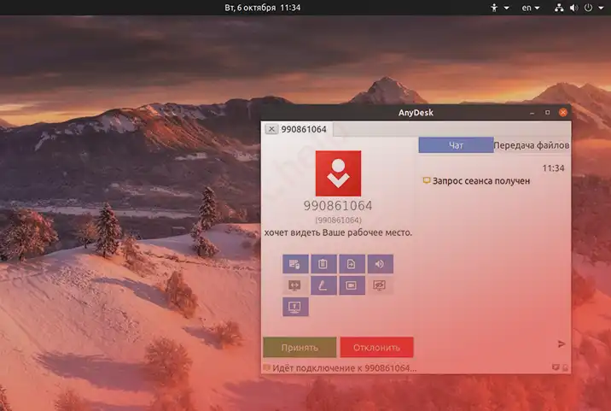Click the chat bubble icon in status bar corner
Image resolution: width=611 pixels, height=411 pixels.
pyautogui.click(x=556, y=367)
